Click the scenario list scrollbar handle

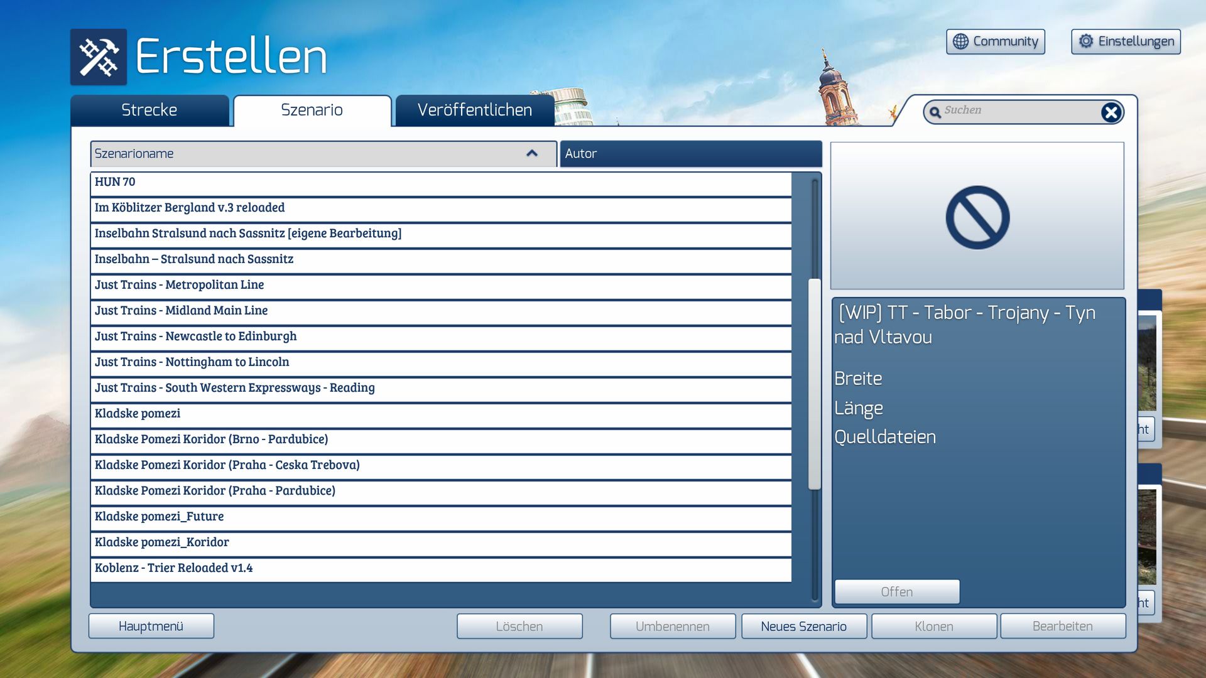tap(815, 383)
